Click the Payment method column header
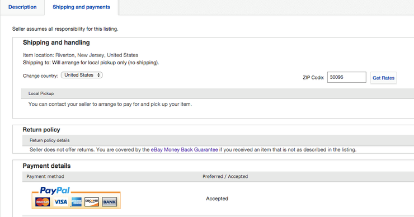 45,176
